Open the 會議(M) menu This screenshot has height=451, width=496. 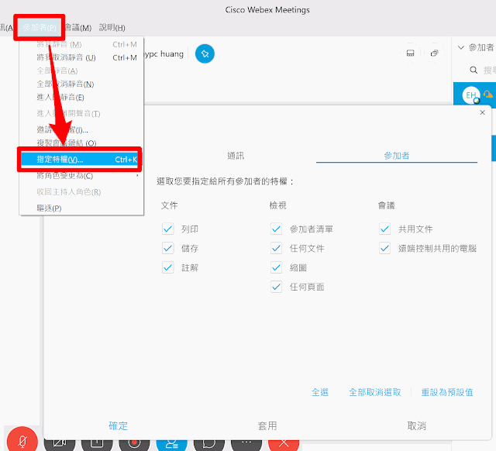[x=78, y=28]
